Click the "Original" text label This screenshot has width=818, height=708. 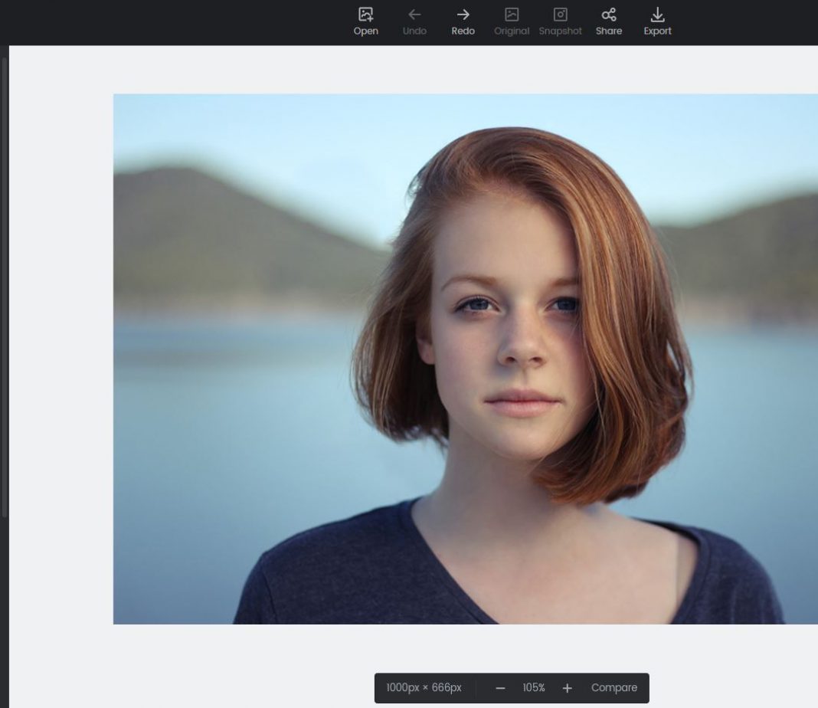[x=512, y=31]
